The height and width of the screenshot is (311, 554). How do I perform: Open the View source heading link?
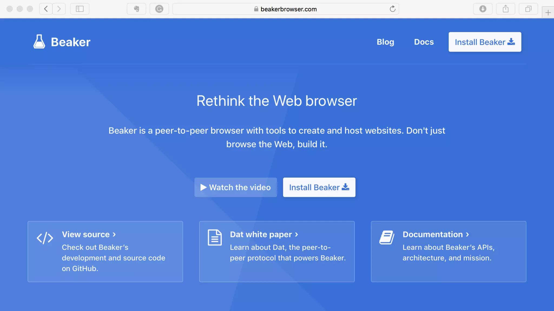coord(89,234)
